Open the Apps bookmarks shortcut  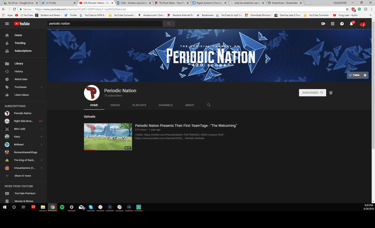point(7,15)
